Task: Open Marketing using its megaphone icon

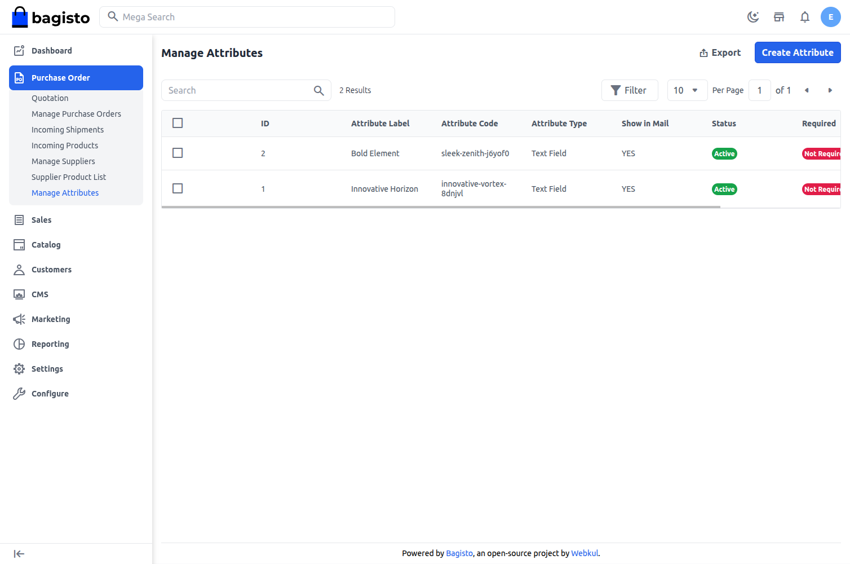Action: [x=19, y=319]
